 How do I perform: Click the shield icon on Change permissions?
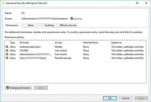click(8, 88)
